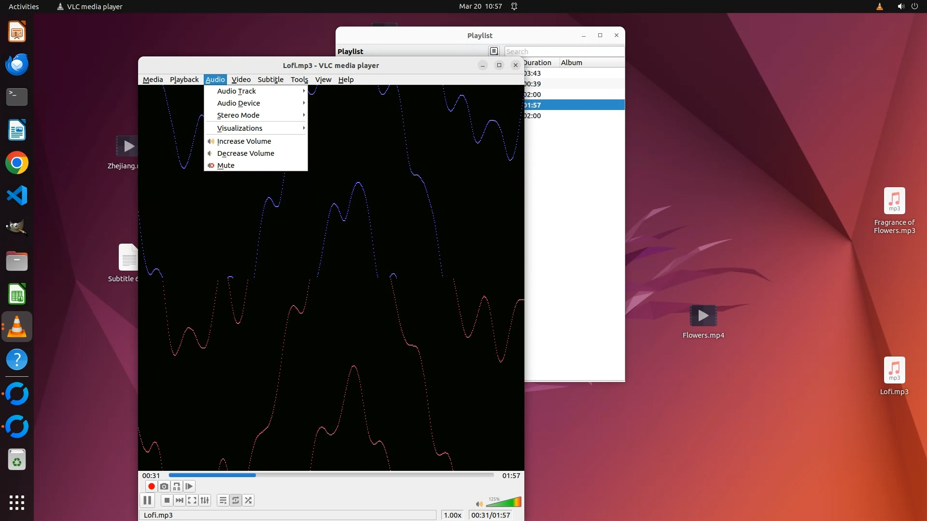Open the Playback menu

pos(184,80)
